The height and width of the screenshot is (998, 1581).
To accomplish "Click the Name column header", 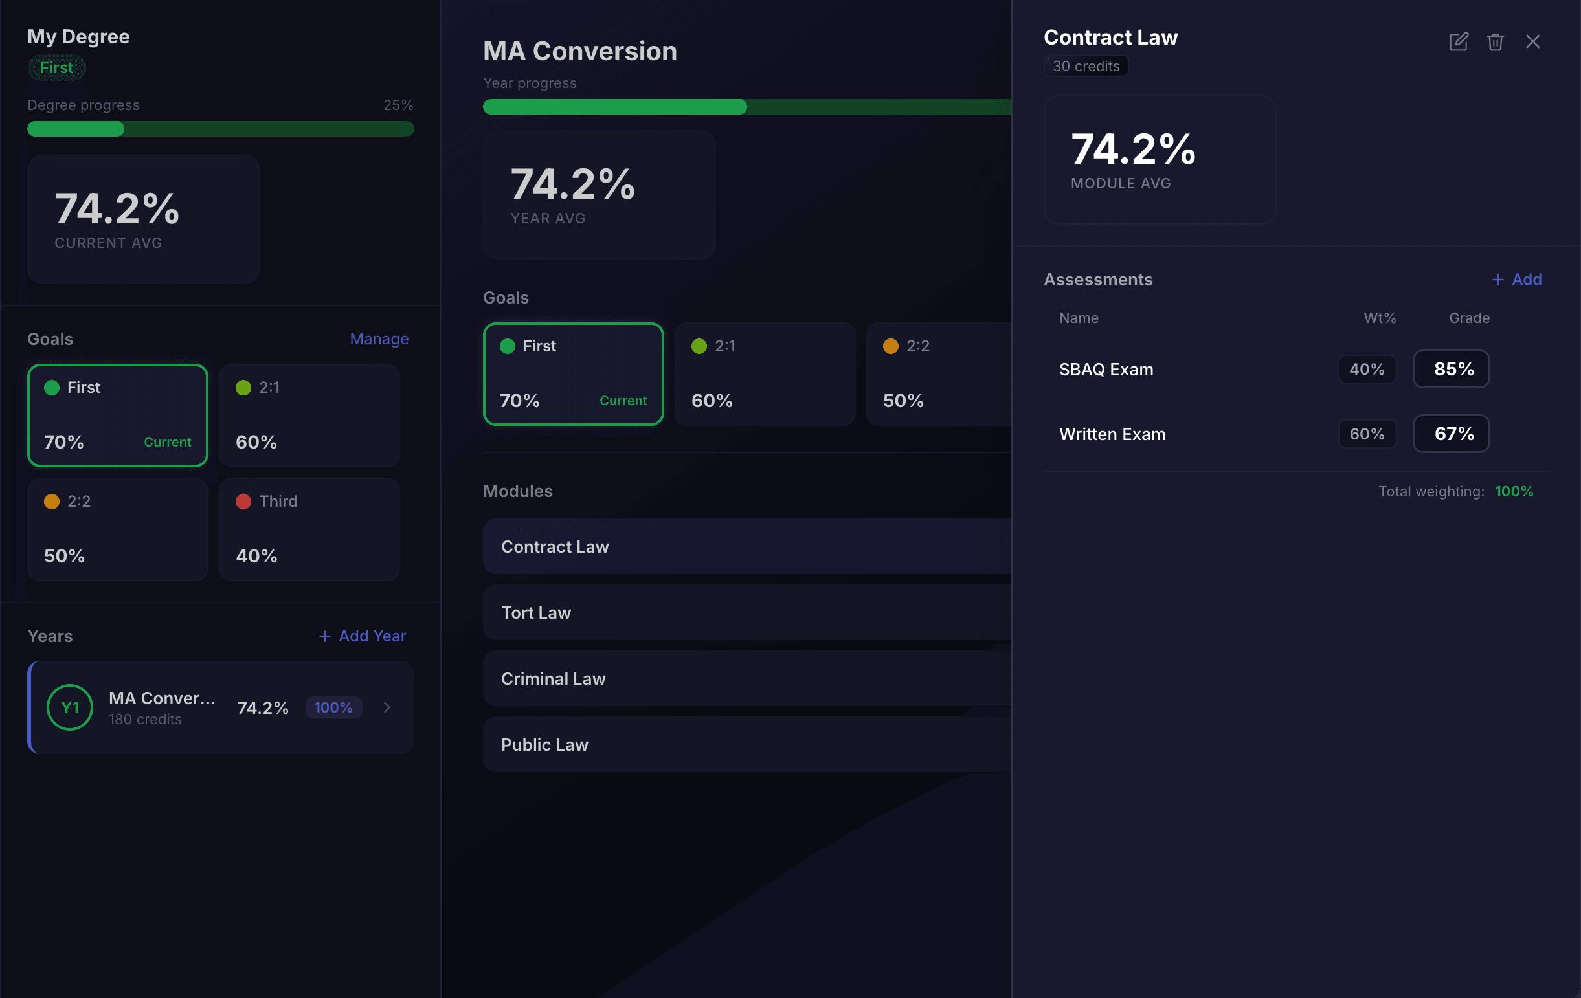I will 1079,318.
